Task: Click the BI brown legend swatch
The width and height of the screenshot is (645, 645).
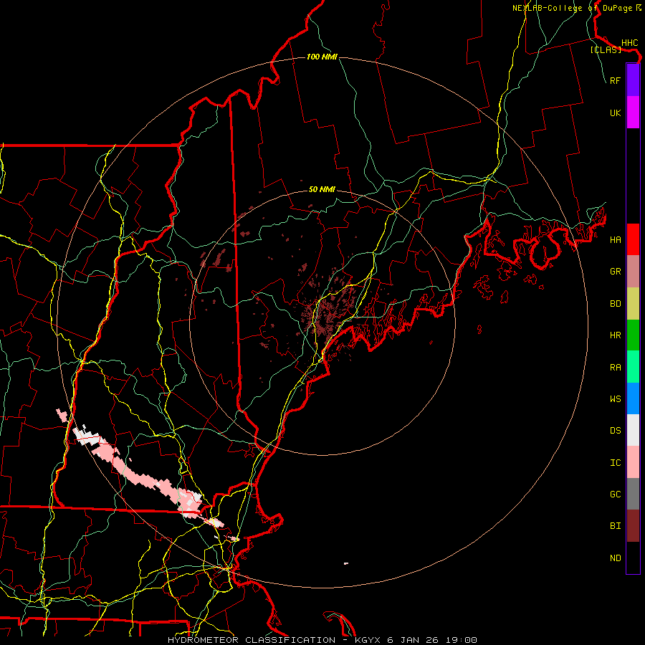Action: pyautogui.click(x=633, y=526)
